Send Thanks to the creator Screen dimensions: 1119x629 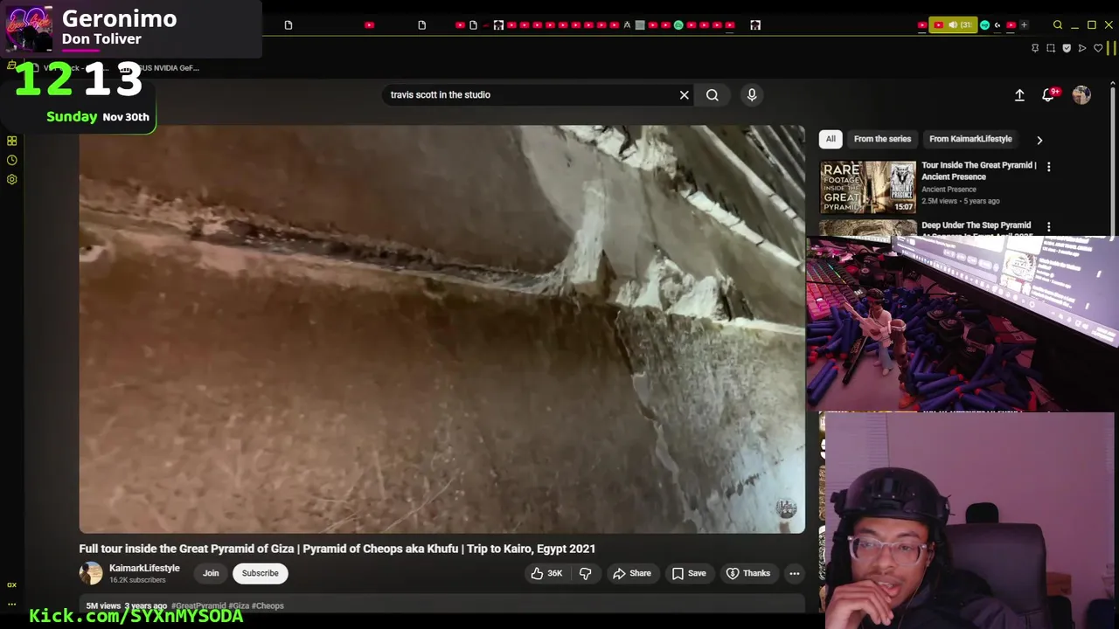[748, 573]
